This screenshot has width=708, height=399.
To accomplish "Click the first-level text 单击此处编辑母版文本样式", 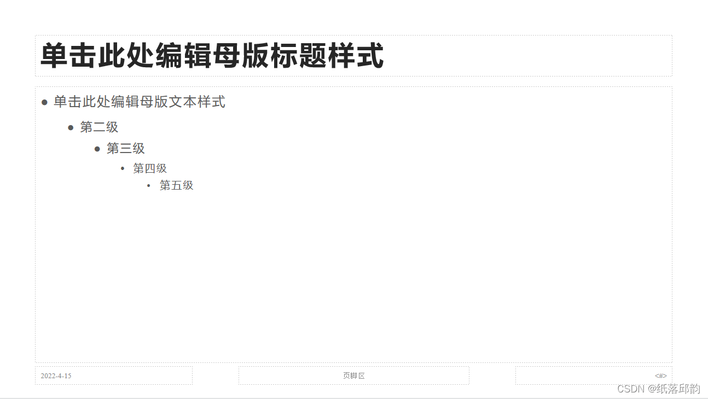I will coord(140,102).
